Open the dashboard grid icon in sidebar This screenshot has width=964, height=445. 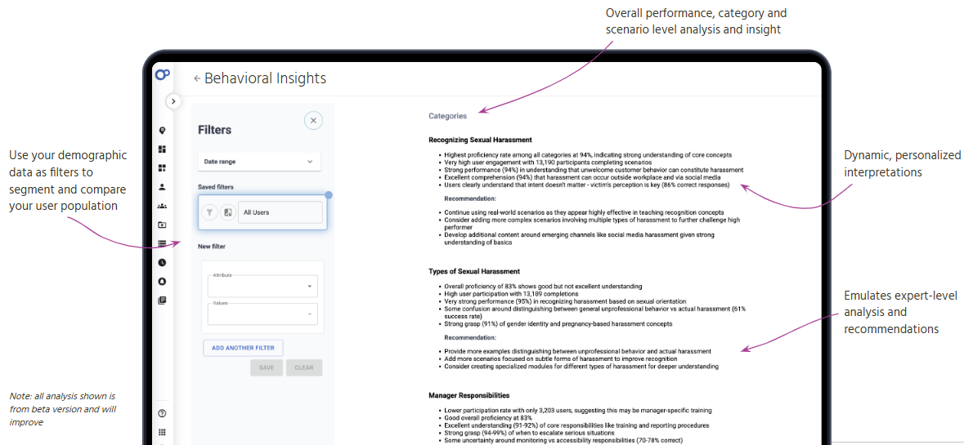(163, 149)
